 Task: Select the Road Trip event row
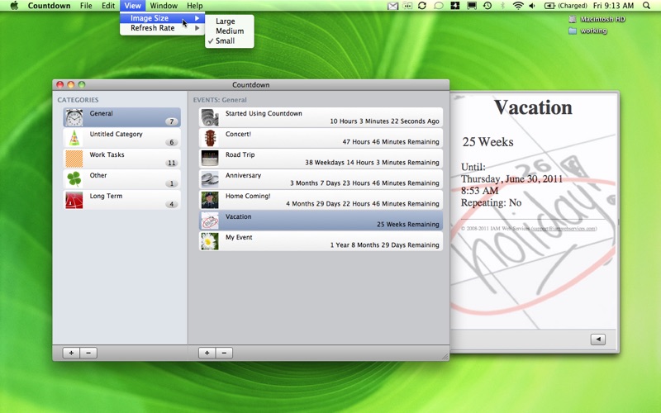pyautogui.click(x=321, y=159)
